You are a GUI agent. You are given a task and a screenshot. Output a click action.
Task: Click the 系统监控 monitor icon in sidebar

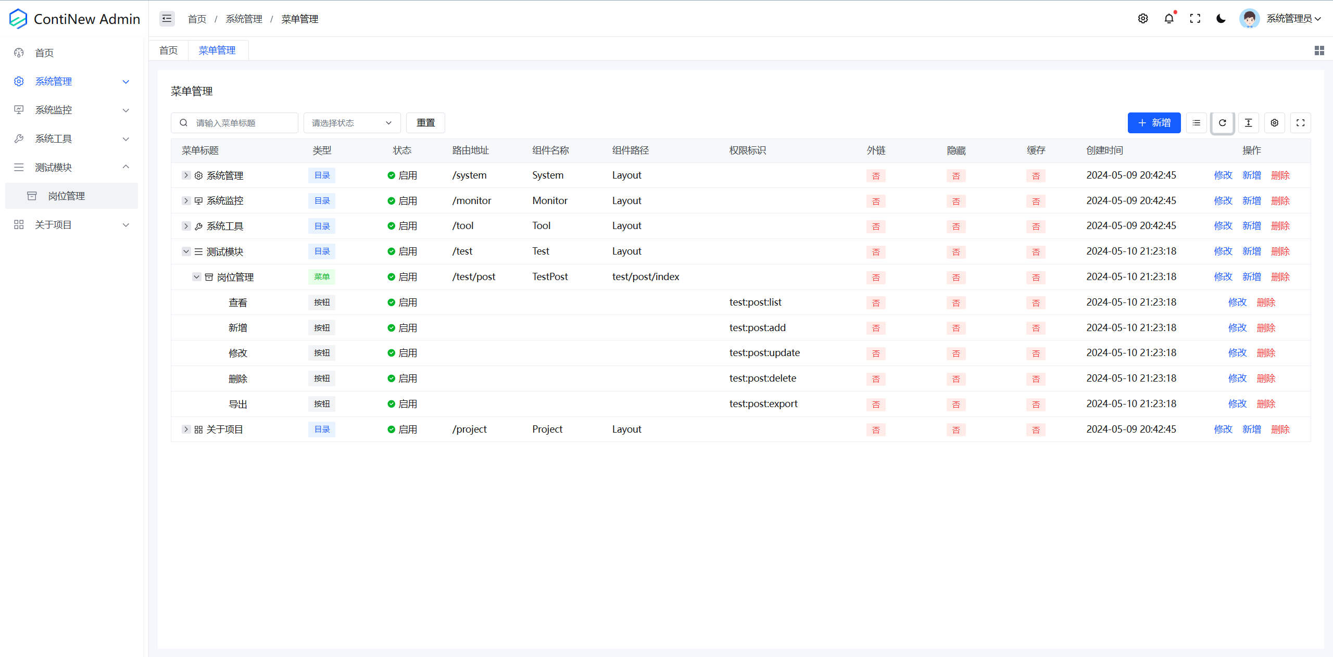tap(19, 110)
